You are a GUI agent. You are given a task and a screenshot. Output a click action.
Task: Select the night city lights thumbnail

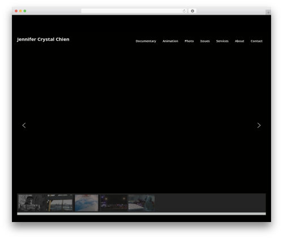[x=114, y=203]
